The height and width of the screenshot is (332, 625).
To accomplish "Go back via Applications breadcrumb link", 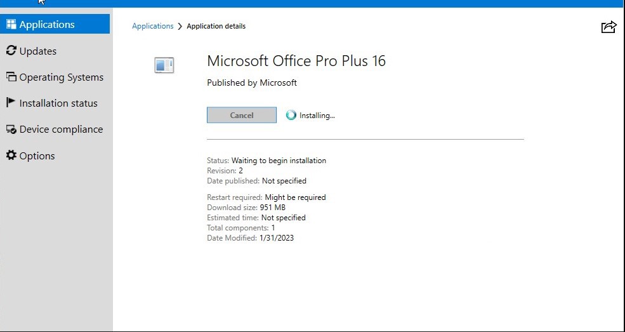I will point(153,26).
